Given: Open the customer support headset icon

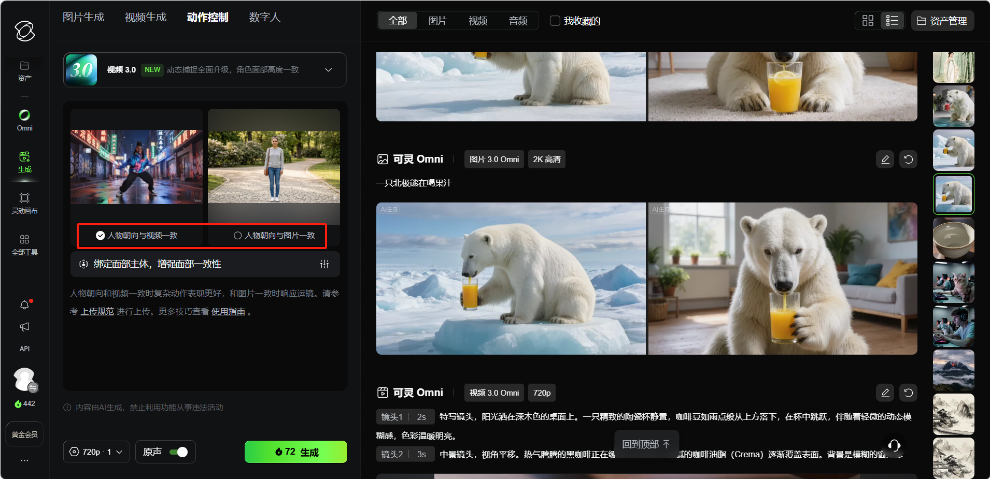Looking at the screenshot, I should tap(894, 445).
